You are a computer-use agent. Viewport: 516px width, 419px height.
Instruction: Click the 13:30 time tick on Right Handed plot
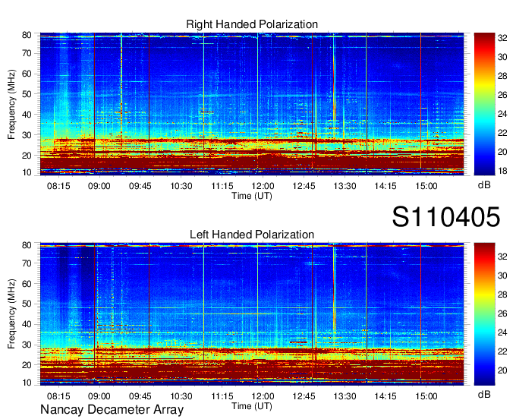click(345, 186)
